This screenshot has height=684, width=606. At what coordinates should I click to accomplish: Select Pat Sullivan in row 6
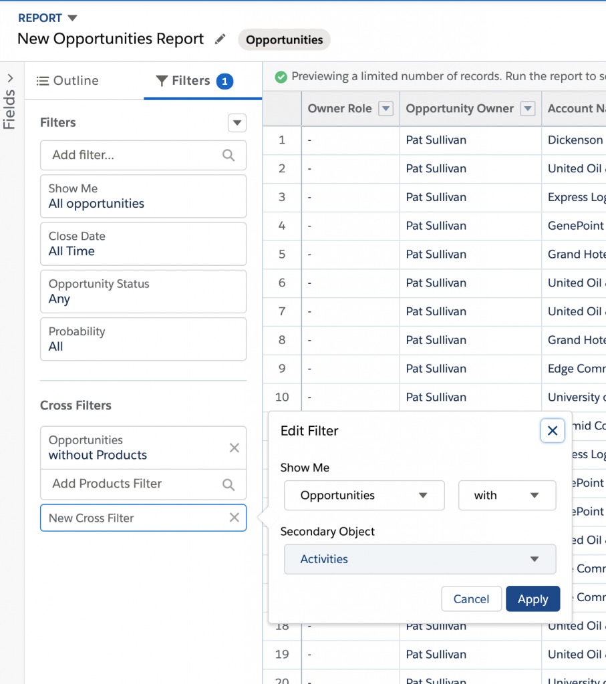pos(436,283)
